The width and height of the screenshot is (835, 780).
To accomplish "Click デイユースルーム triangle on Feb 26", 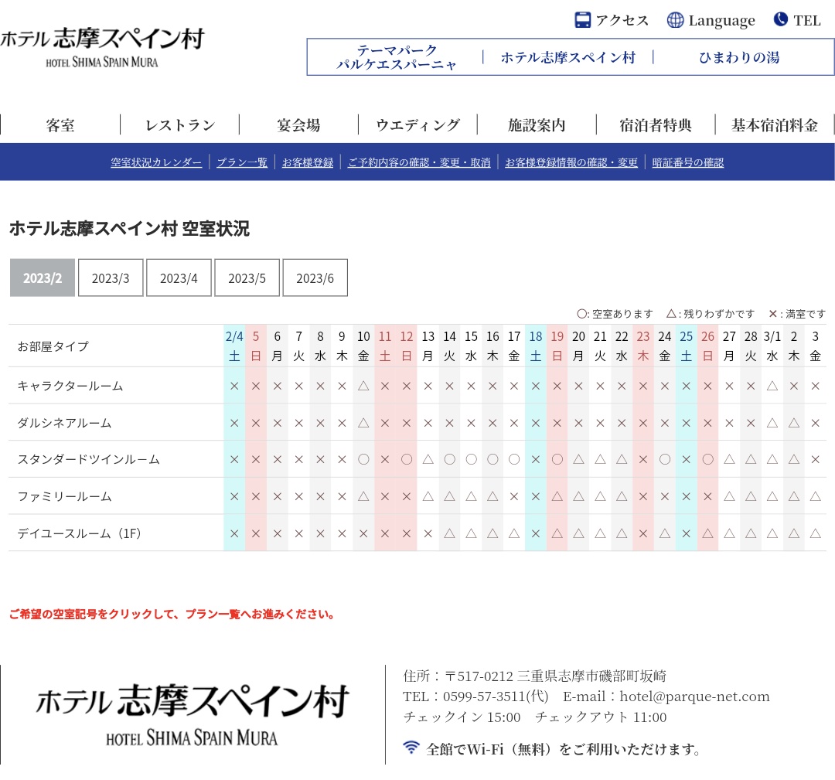I will pos(707,533).
